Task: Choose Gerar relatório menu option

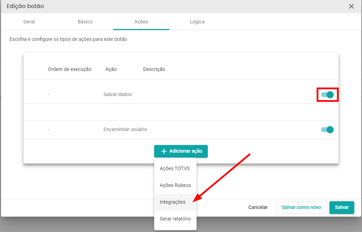Action: pos(175,219)
